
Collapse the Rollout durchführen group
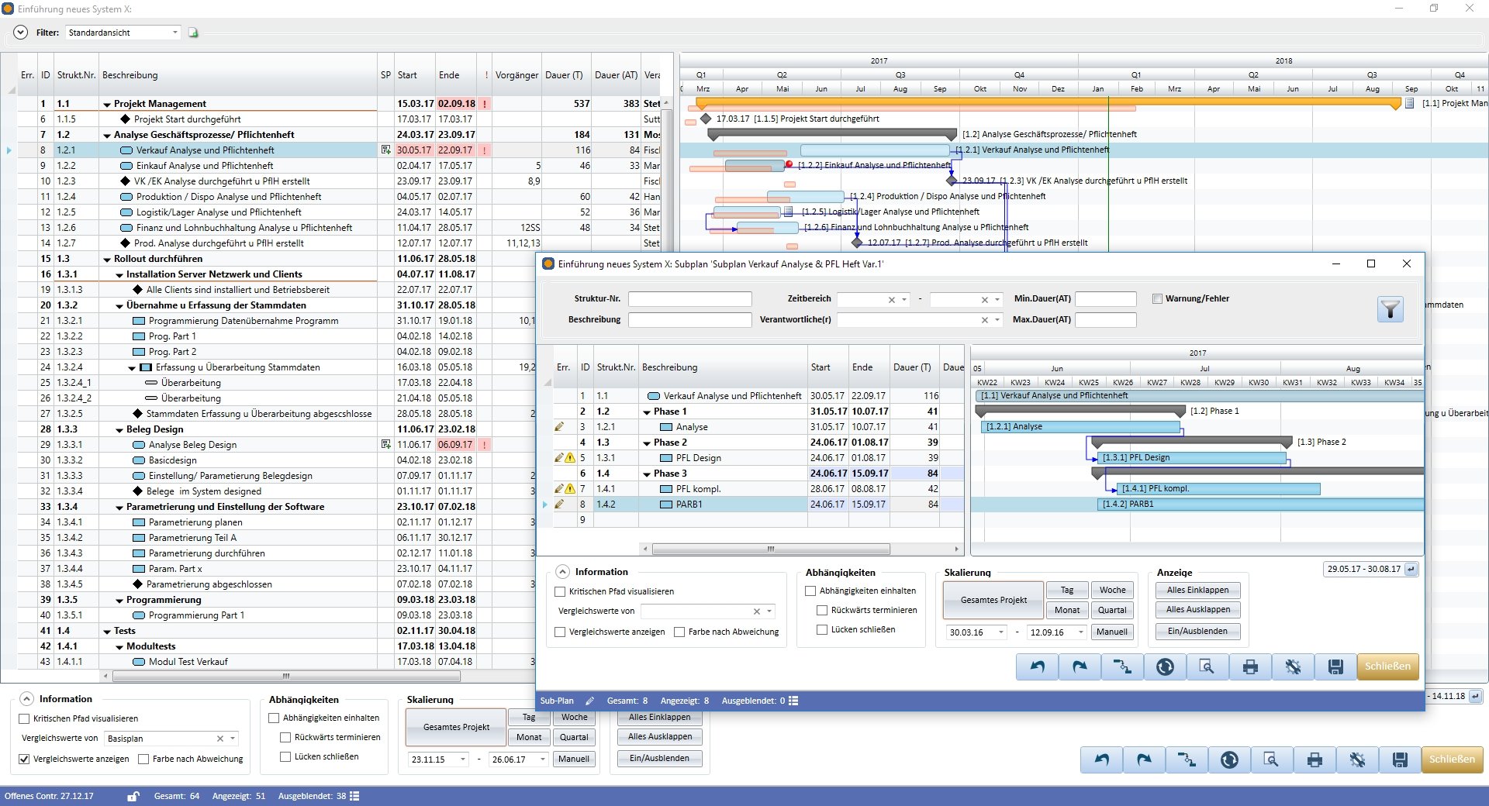[x=107, y=260]
